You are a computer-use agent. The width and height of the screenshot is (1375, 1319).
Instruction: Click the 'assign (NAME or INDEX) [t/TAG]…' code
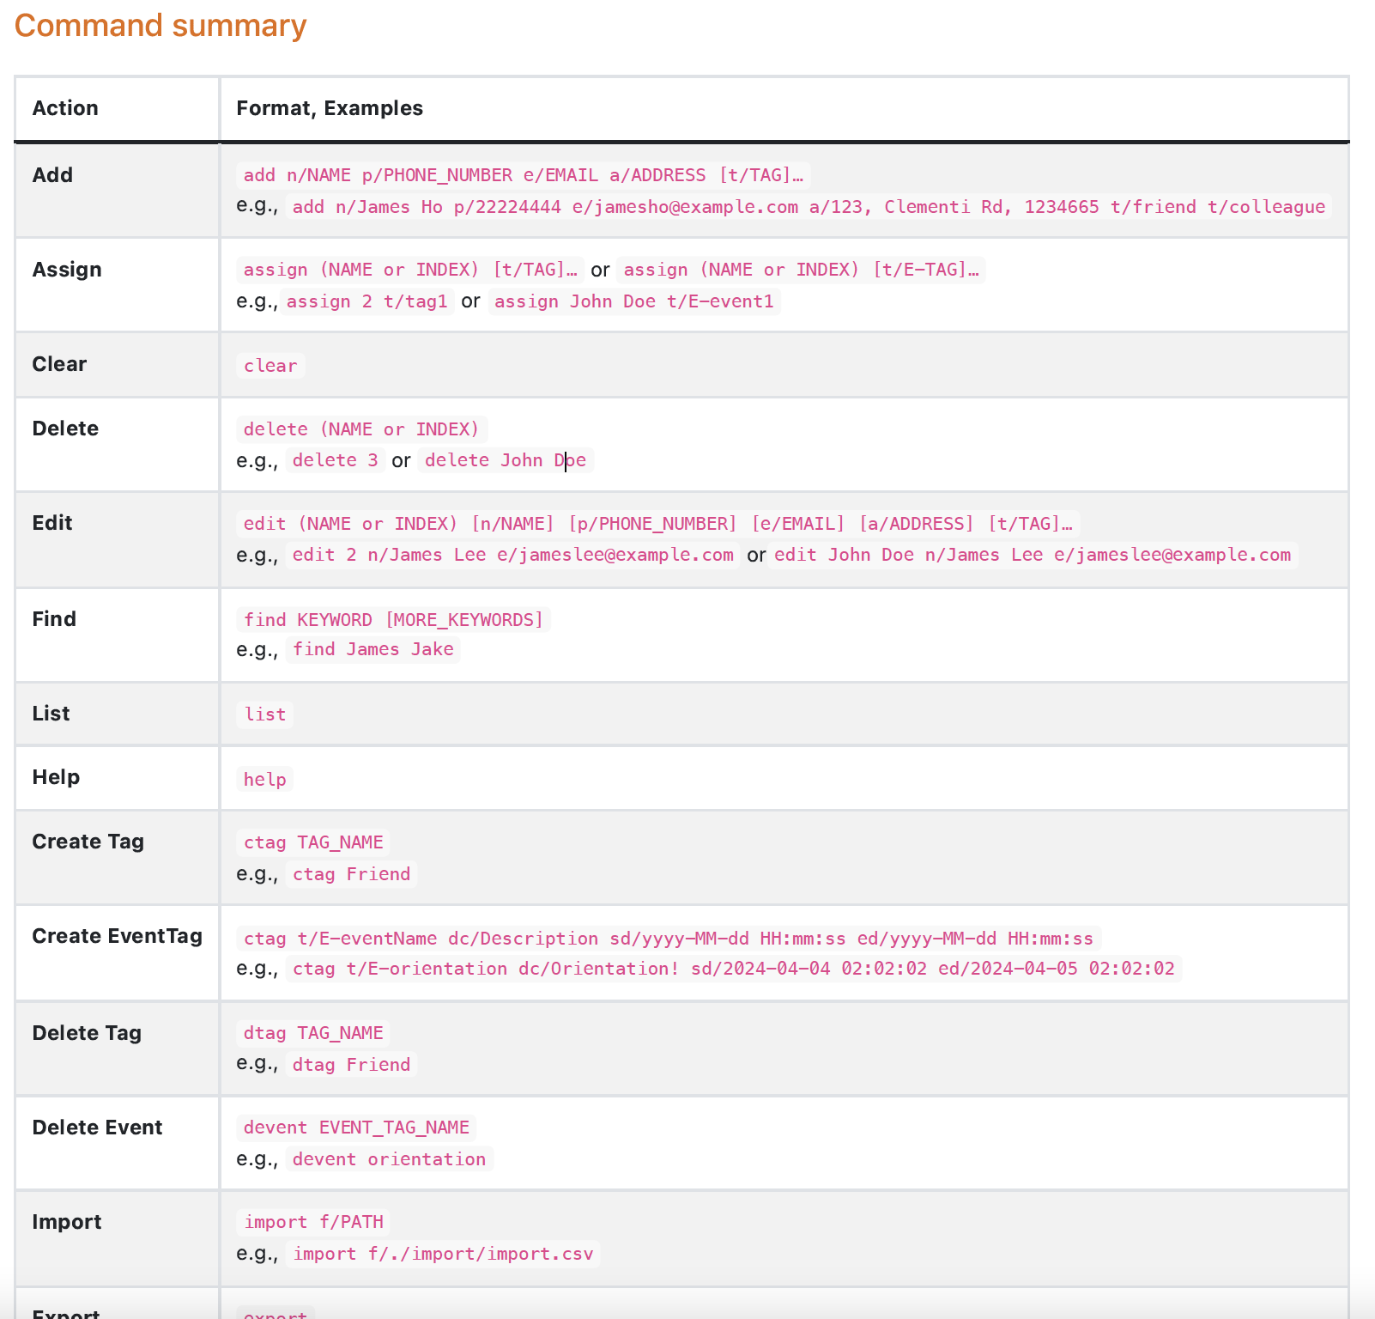point(410,270)
